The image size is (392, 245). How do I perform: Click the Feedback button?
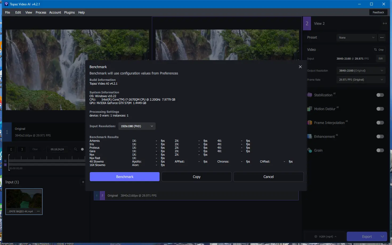click(378, 13)
